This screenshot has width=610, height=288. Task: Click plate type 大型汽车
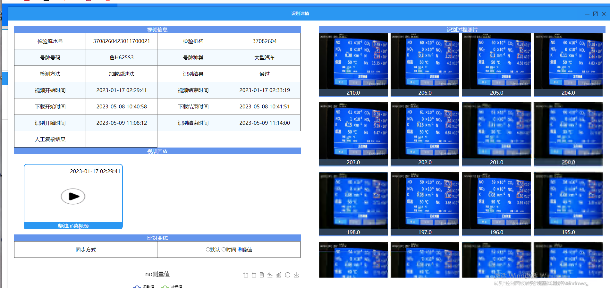pos(265,57)
